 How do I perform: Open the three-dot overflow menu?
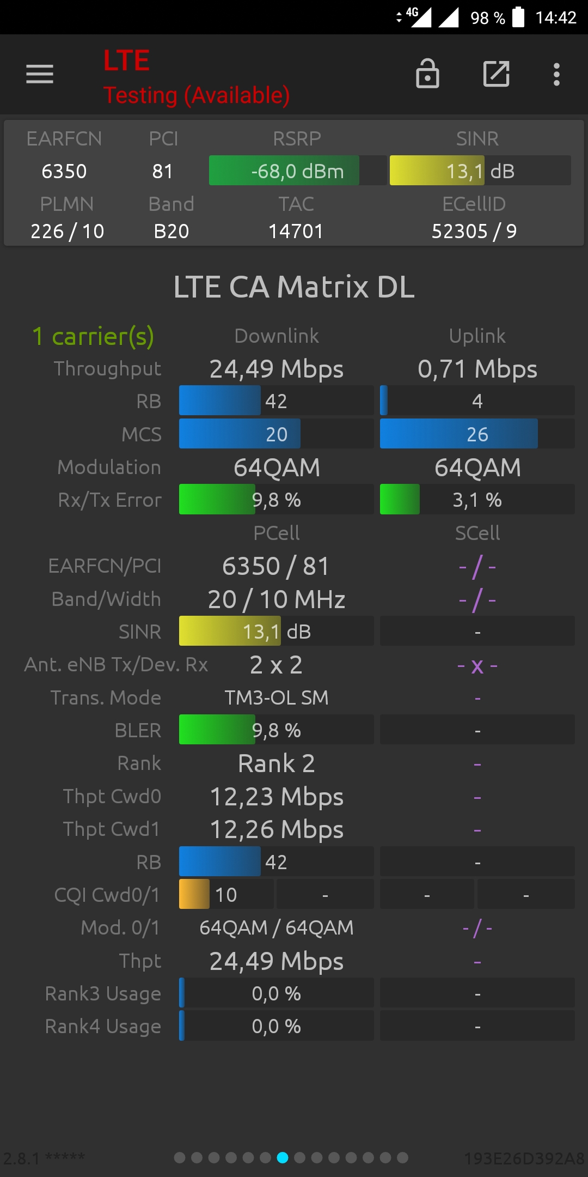[556, 74]
